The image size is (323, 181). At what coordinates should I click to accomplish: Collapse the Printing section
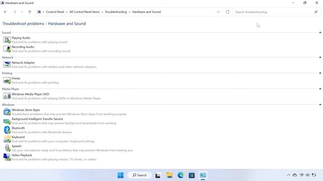[x=320, y=73]
